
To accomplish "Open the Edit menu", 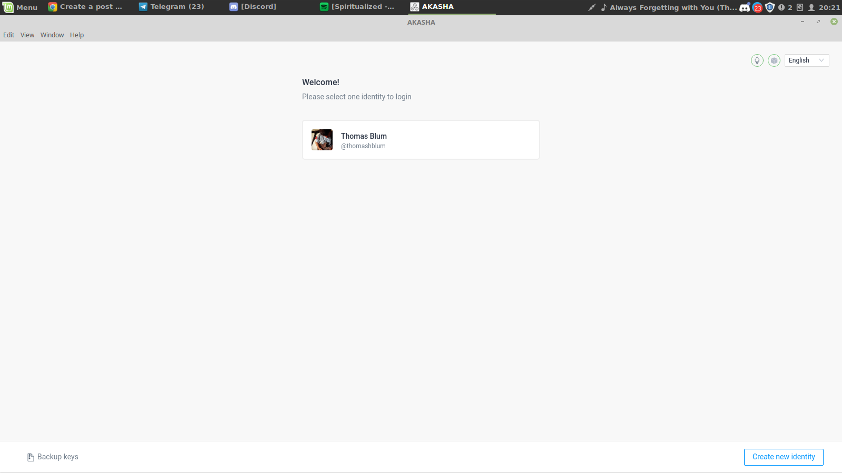I will coord(9,35).
